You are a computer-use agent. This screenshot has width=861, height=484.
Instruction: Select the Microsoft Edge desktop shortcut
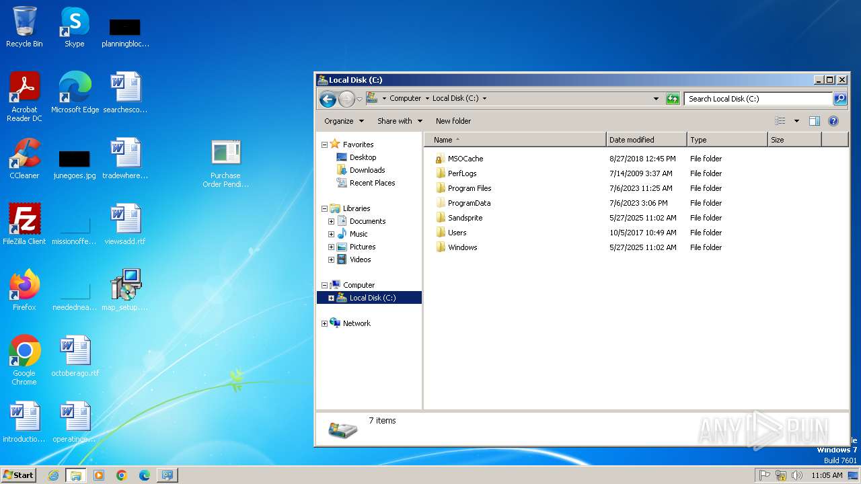click(75, 92)
